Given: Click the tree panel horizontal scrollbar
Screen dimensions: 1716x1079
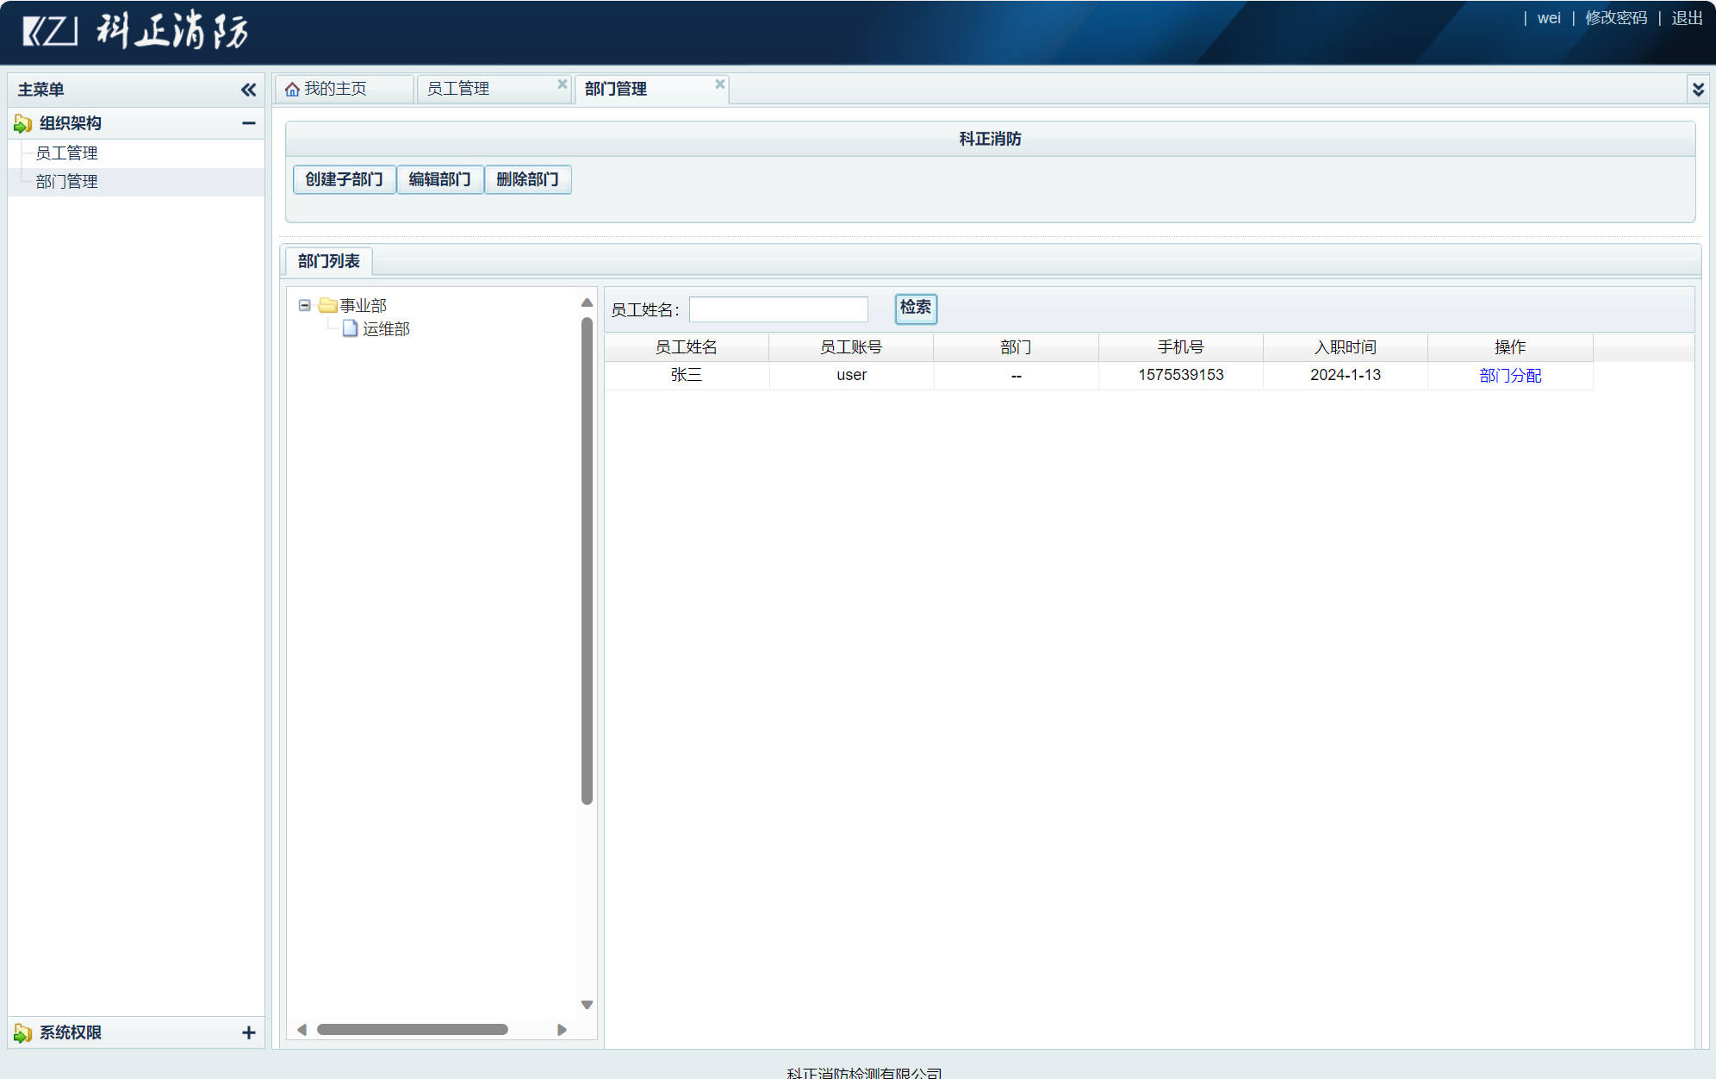Looking at the screenshot, I should pyautogui.click(x=412, y=1029).
